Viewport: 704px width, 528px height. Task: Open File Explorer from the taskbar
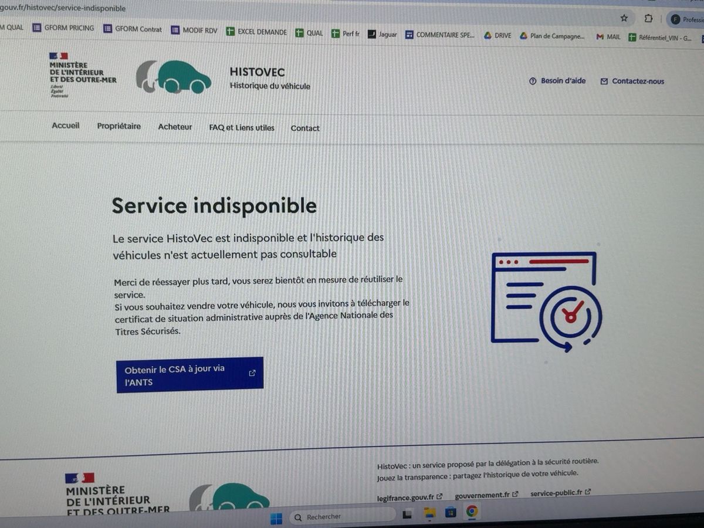pyautogui.click(x=429, y=513)
